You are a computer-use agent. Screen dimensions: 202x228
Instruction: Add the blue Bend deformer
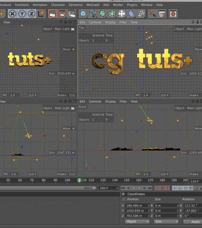point(131,14)
